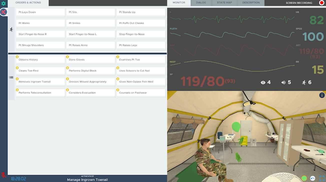Click the Pt Lays Down action
This screenshot has height=182, width=326.
(41, 12)
